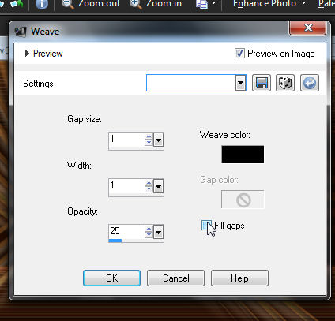Screen dimensions: 335x321
Task: Expand the Preview disclosure triangle
Action: 27,54
